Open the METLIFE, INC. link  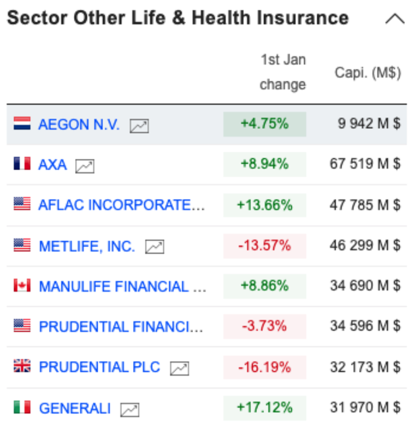coord(87,246)
